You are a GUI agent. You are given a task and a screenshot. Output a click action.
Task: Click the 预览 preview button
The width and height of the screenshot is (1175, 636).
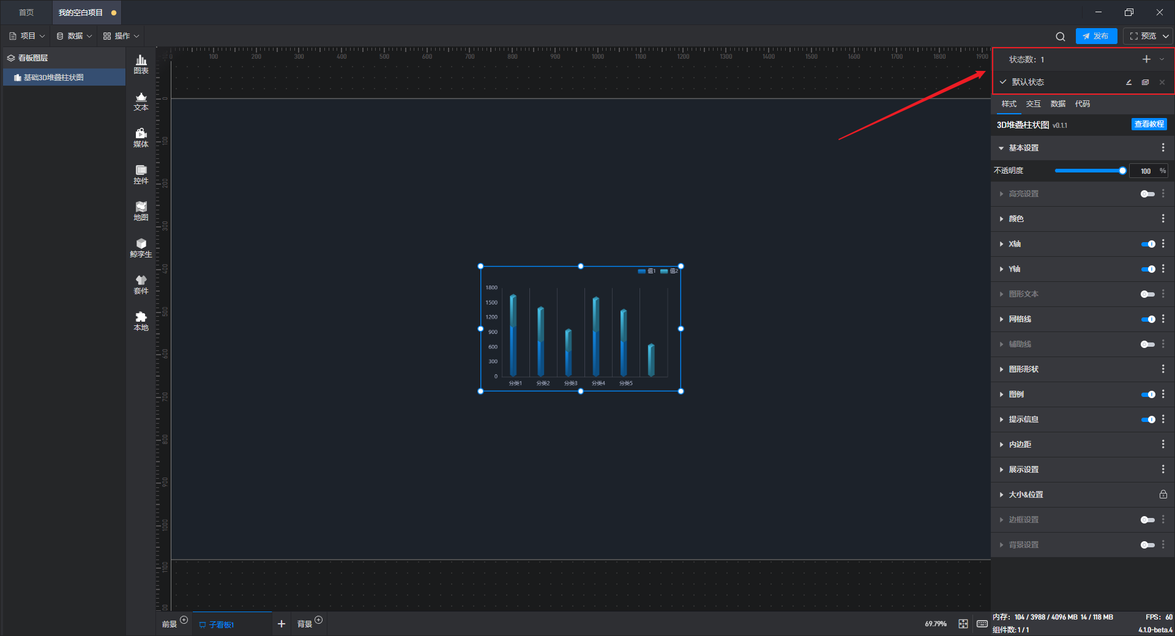tap(1143, 36)
